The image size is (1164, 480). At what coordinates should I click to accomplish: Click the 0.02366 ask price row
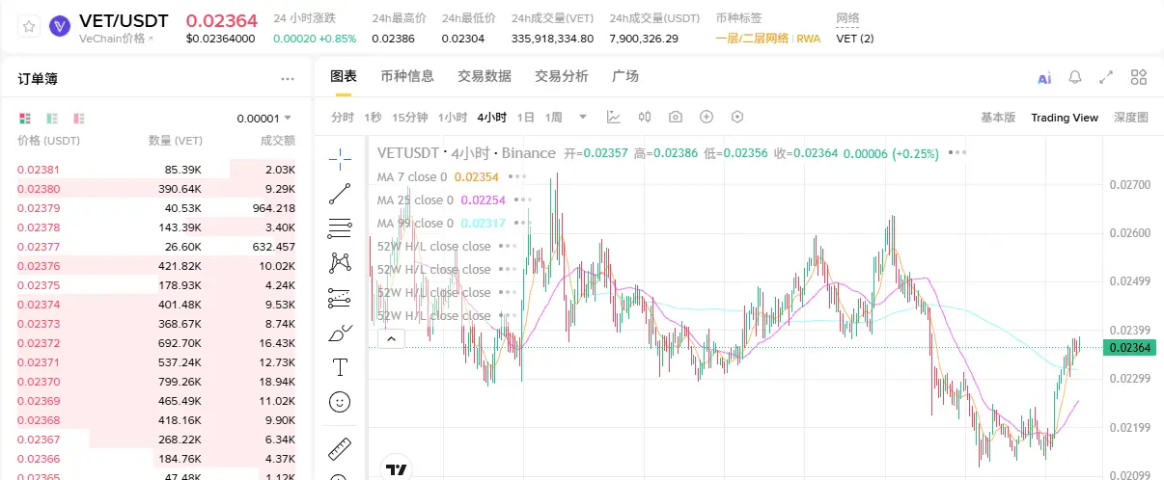click(x=156, y=459)
